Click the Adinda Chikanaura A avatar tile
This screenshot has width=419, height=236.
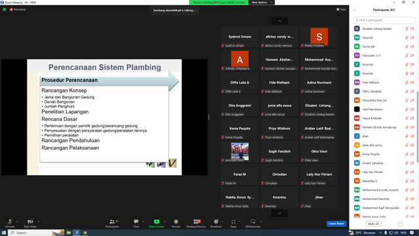[240, 59]
